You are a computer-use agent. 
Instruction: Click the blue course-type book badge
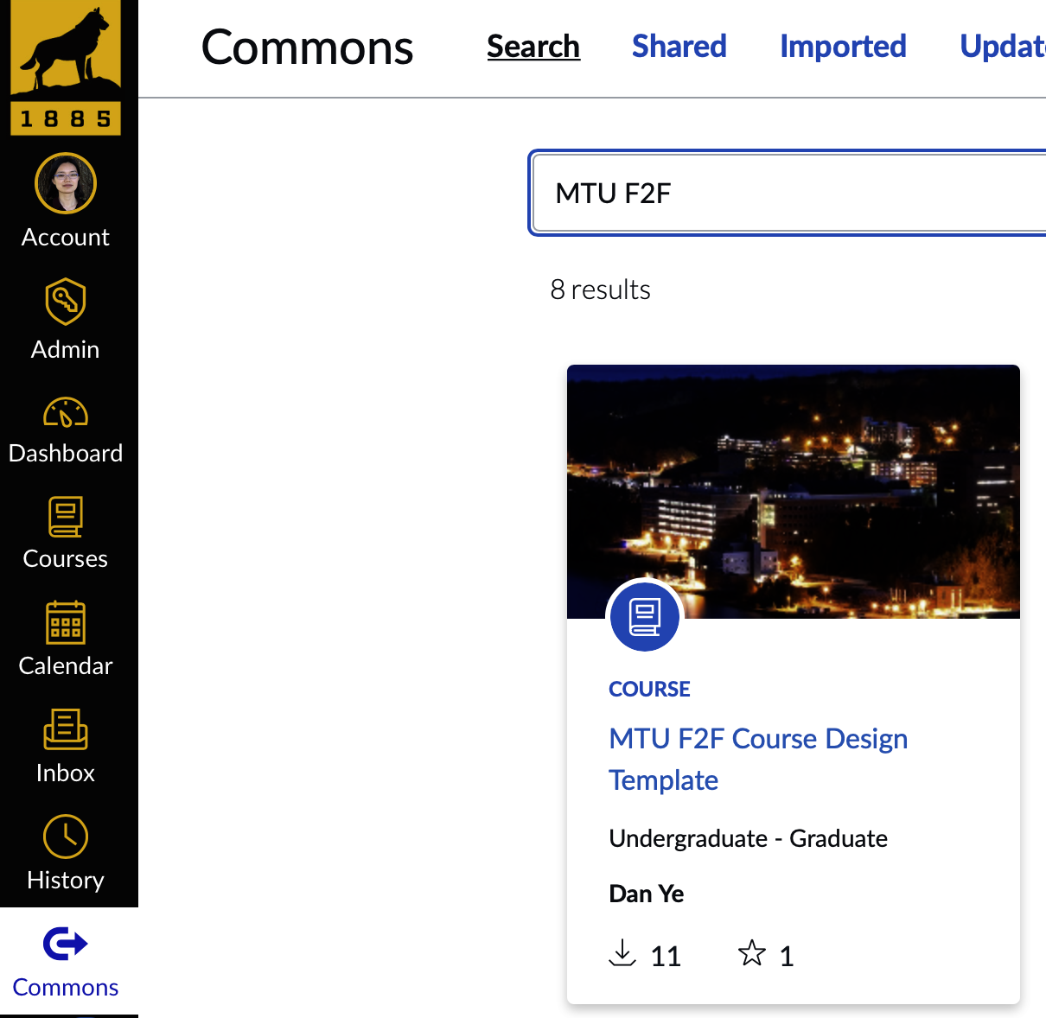(x=645, y=616)
